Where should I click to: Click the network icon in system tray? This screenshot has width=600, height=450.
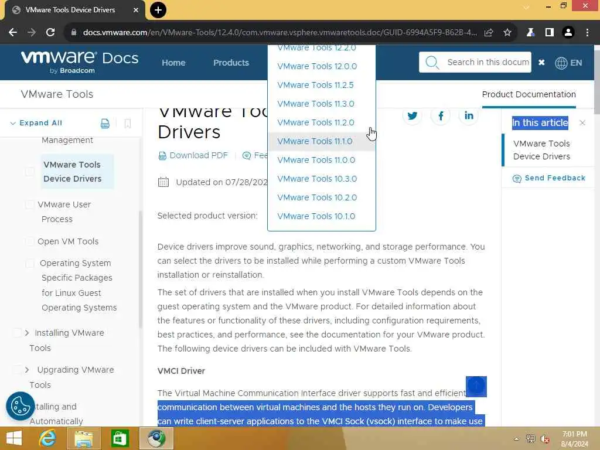[530, 439]
